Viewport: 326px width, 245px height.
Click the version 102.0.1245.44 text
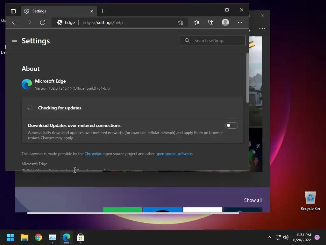click(x=72, y=88)
